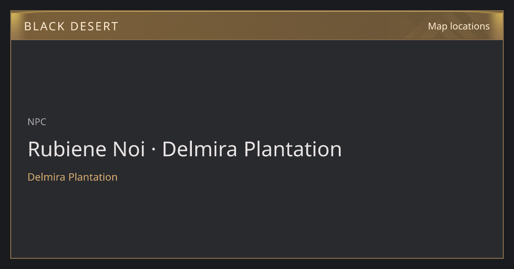The width and height of the screenshot is (514, 269).
Task: Click the BLACK DESERT header title
Action: click(x=71, y=26)
